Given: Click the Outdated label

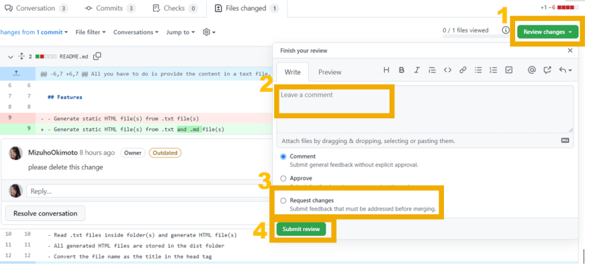Looking at the screenshot, I should [165, 152].
